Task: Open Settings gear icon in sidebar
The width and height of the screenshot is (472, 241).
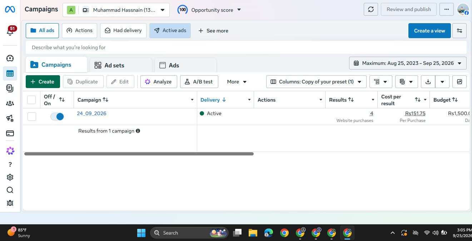Action: [x=10, y=177]
